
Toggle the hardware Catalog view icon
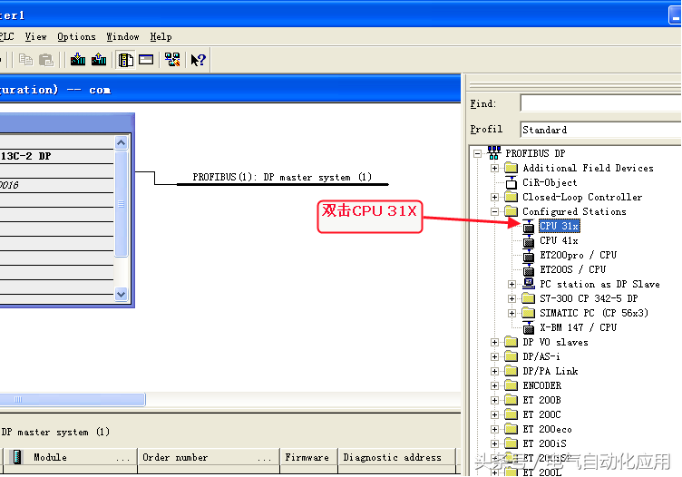tap(126, 60)
